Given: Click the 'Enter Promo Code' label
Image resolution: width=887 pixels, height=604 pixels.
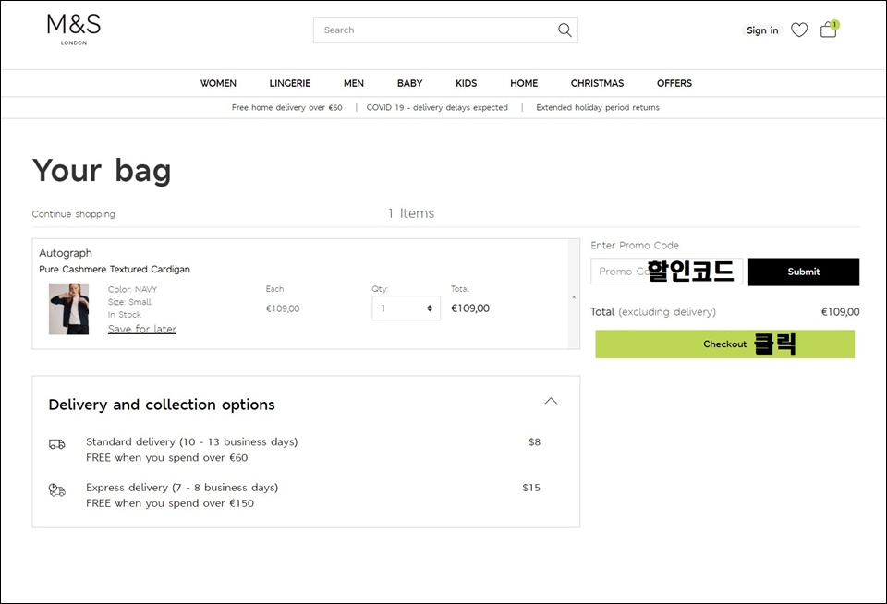Looking at the screenshot, I should pyautogui.click(x=635, y=246).
